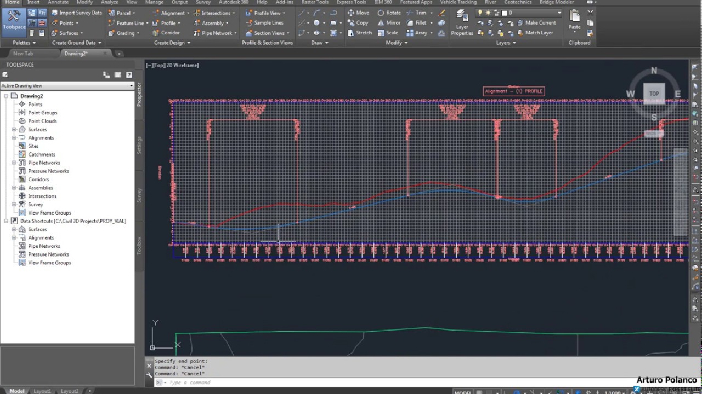Choose the Rotate tool in Modify panel

(389, 13)
